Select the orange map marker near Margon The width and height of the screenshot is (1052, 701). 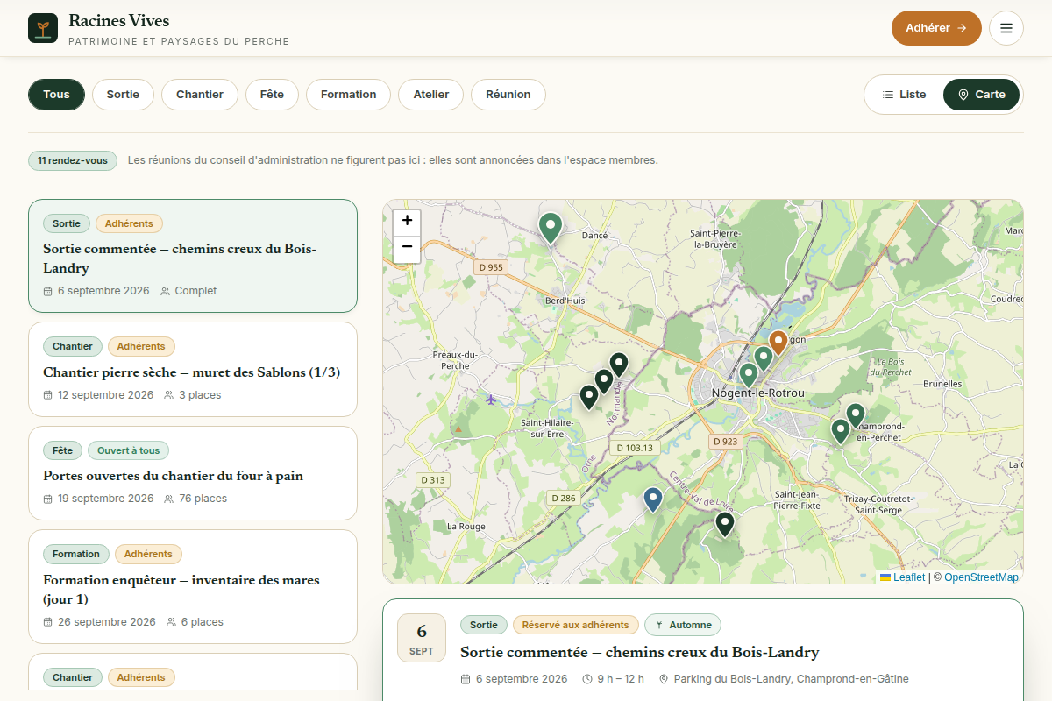[x=778, y=342]
